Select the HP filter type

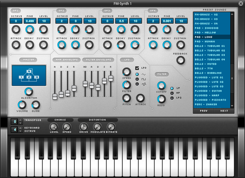pos(172,93)
